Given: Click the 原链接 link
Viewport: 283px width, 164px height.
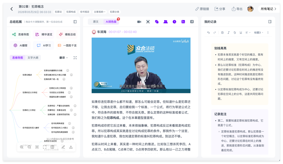Looking at the screenshot, I should pos(202,9).
